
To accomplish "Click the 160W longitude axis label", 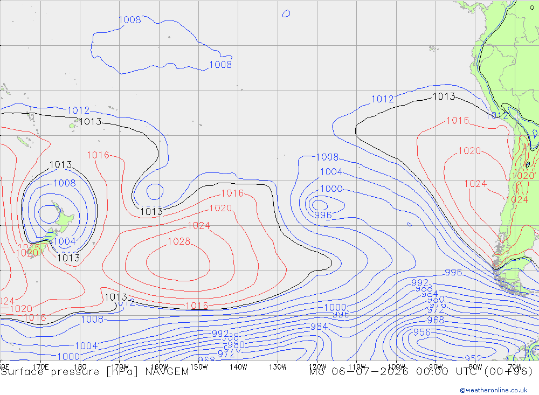I will [x=159, y=367].
